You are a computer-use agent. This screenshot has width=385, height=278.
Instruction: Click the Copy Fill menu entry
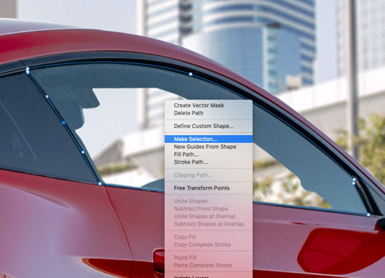pos(208,237)
